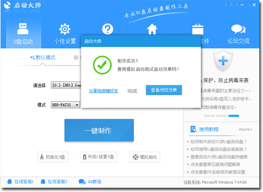Viewport: 263px width, 192px height.
Task: Click the 模拟启动 button
Action: pos(145,157)
